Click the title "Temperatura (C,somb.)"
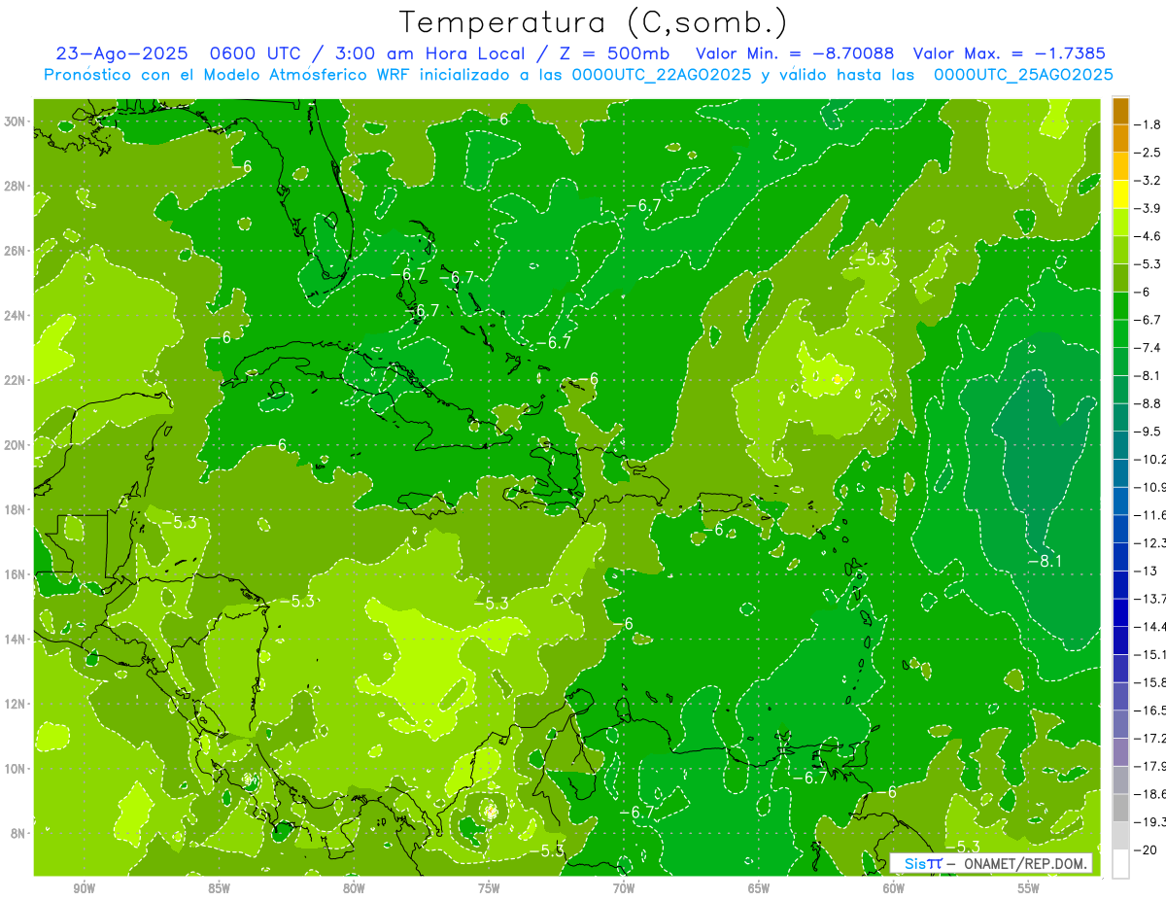 coord(594,22)
